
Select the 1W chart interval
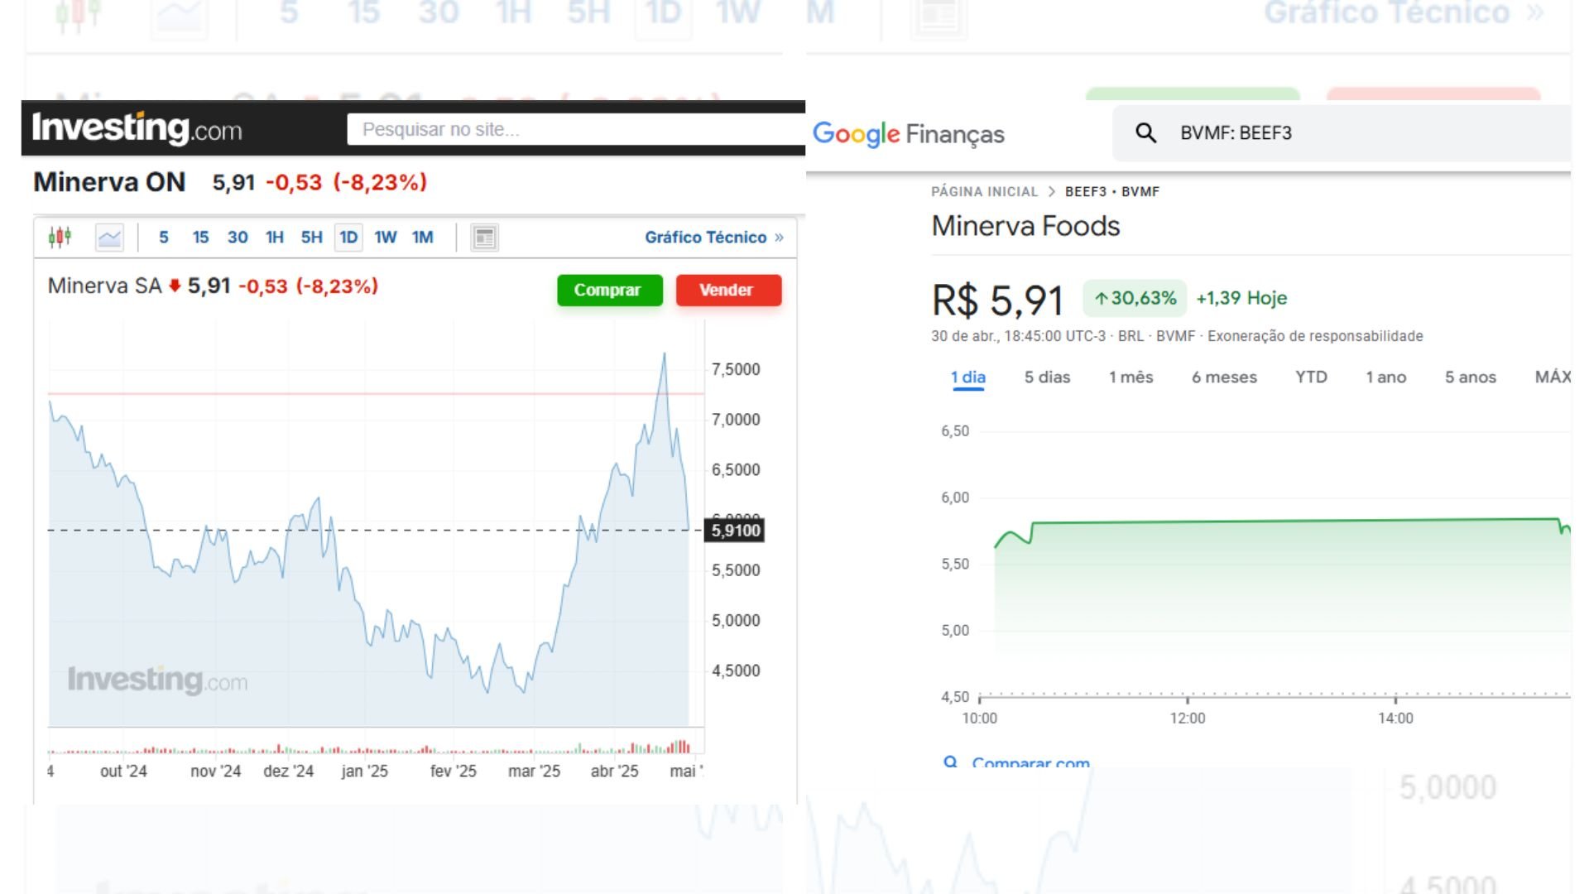[x=386, y=238]
